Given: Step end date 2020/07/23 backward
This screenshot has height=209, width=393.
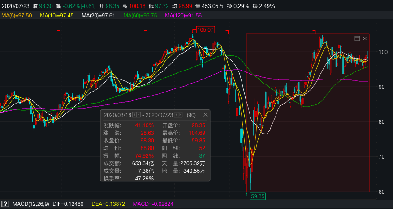Looking at the screenshot, I should [x=176, y=115].
